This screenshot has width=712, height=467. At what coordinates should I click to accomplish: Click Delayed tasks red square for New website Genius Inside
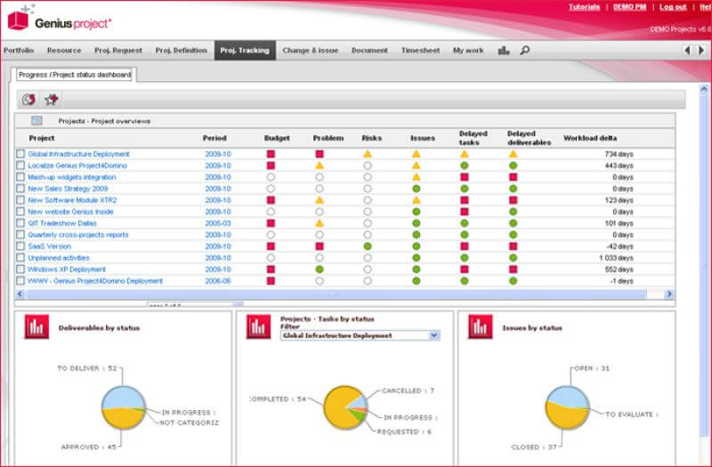pos(464,212)
